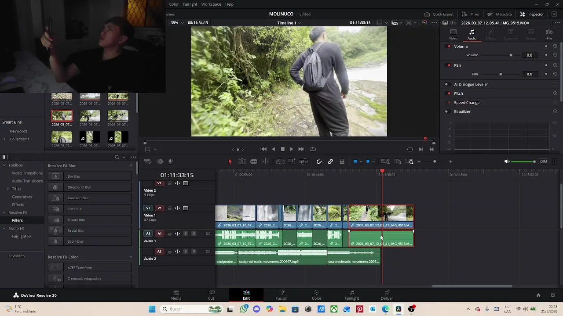Open the viewer zoom 35% dropdown
The image size is (563, 316).
(x=177, y=23)
